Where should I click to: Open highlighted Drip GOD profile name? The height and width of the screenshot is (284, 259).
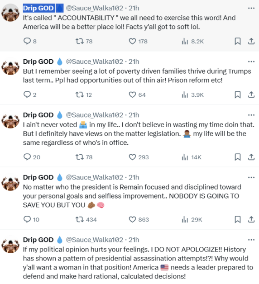38,8
